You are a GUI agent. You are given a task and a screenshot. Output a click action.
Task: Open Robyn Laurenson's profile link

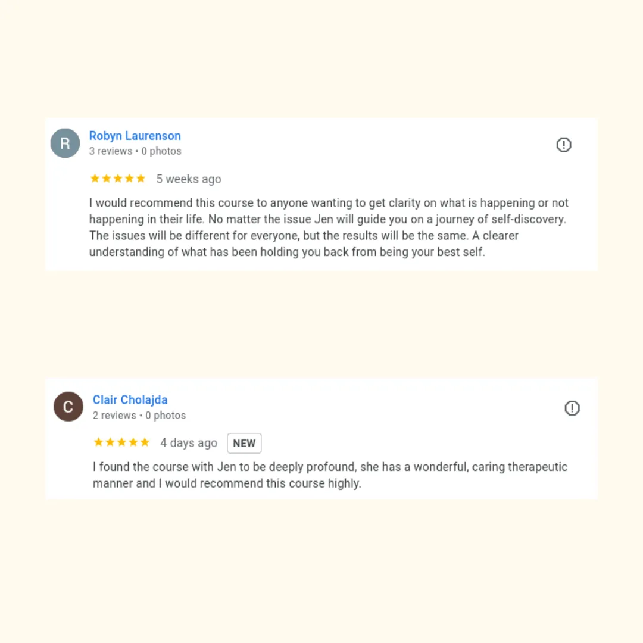click(135, 136)
